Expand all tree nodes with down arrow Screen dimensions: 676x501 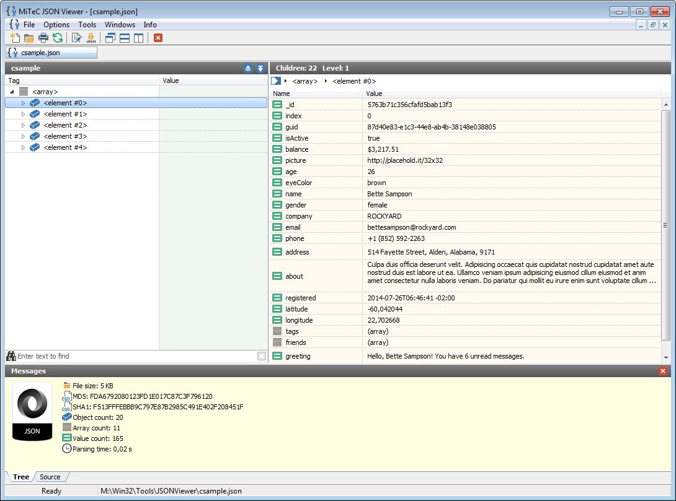pyautogui.click(x=260, y=68)
